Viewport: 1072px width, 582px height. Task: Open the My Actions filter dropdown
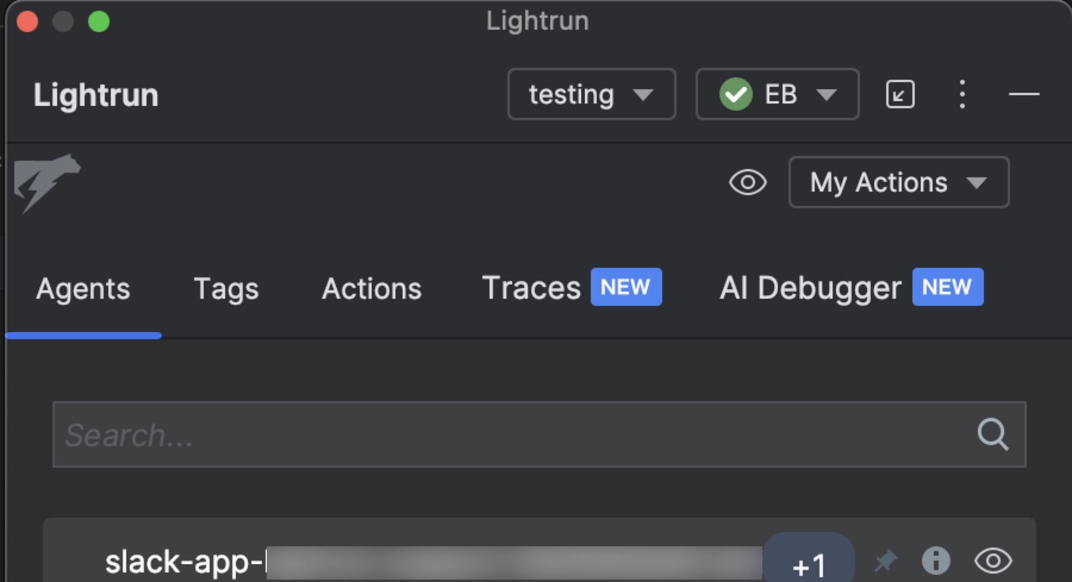[899, 182]
